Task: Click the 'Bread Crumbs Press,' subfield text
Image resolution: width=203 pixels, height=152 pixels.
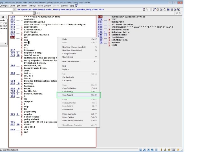Action: coord(36,68)
